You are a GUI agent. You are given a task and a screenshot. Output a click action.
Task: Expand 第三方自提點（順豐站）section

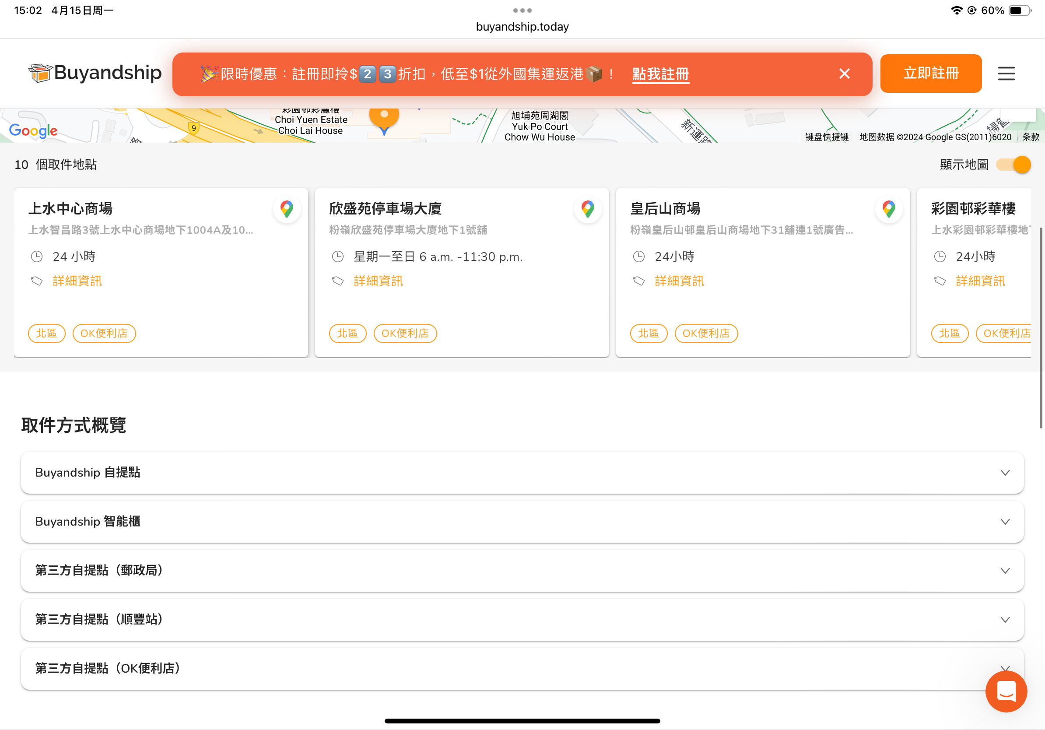[522, 620]
